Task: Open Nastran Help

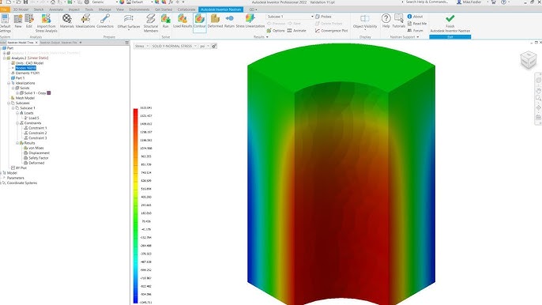Action: pos(386,21)
